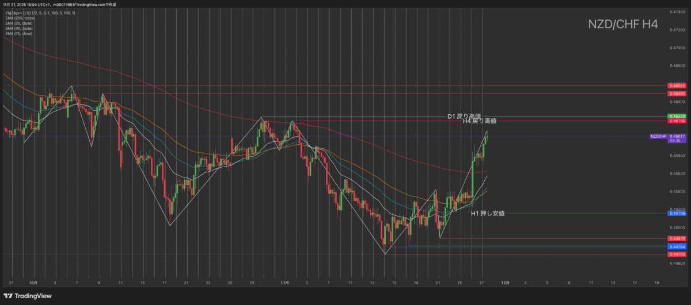Click the 12月 marker on time axis
Screen dimensions: 691x305
pos(504,283)
